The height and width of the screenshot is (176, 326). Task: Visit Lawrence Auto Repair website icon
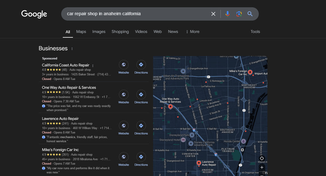(123, 126)
